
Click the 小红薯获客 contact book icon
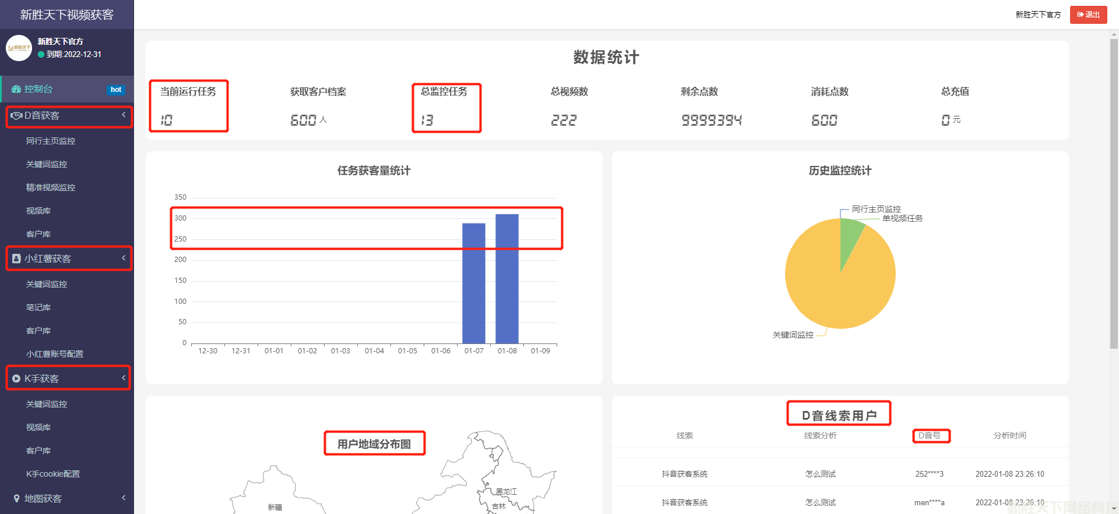[16, 258]
